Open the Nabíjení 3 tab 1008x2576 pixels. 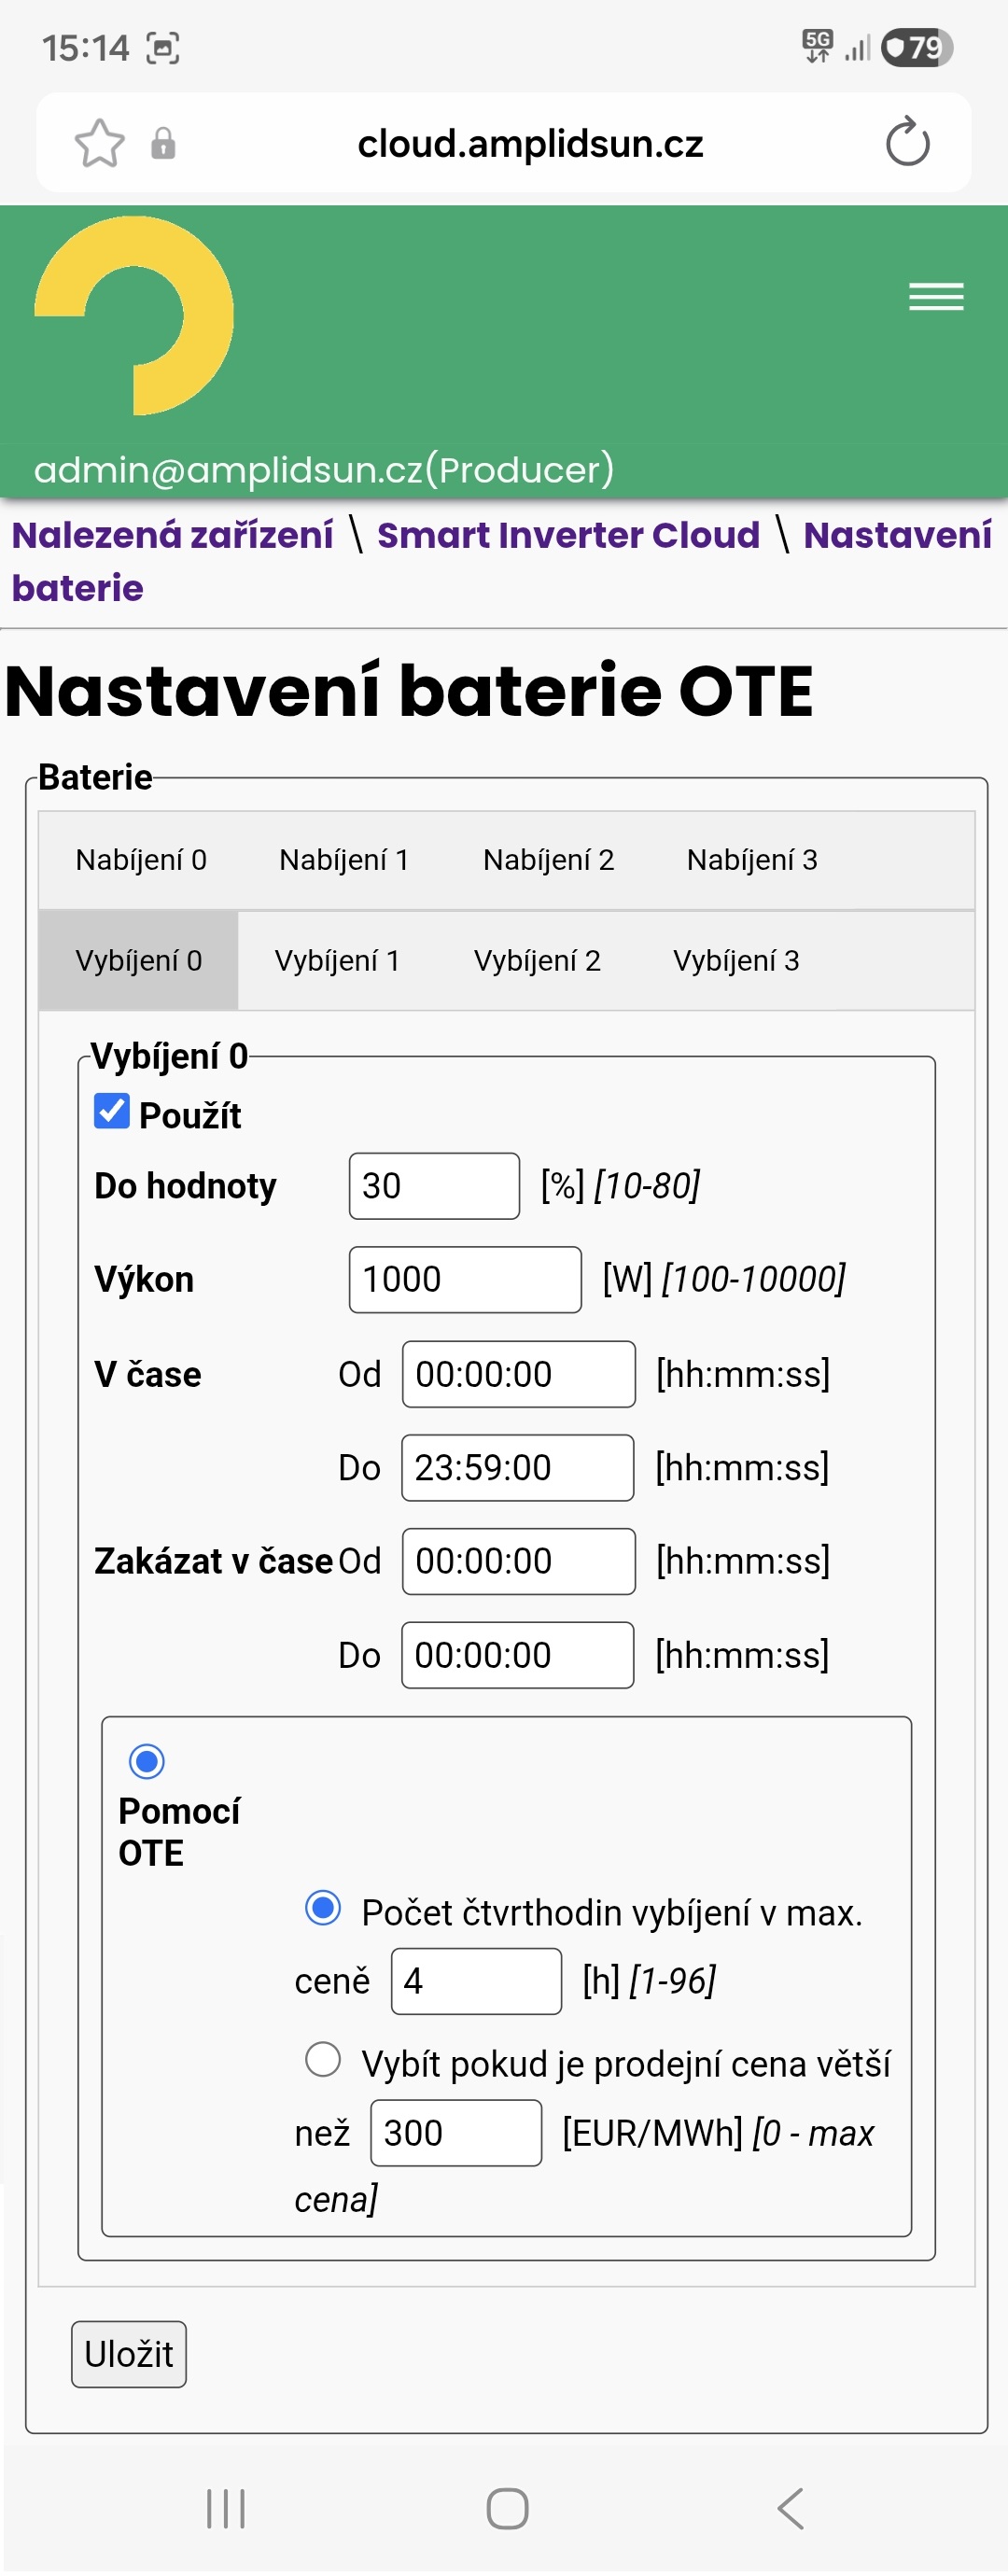pos(752,860)
